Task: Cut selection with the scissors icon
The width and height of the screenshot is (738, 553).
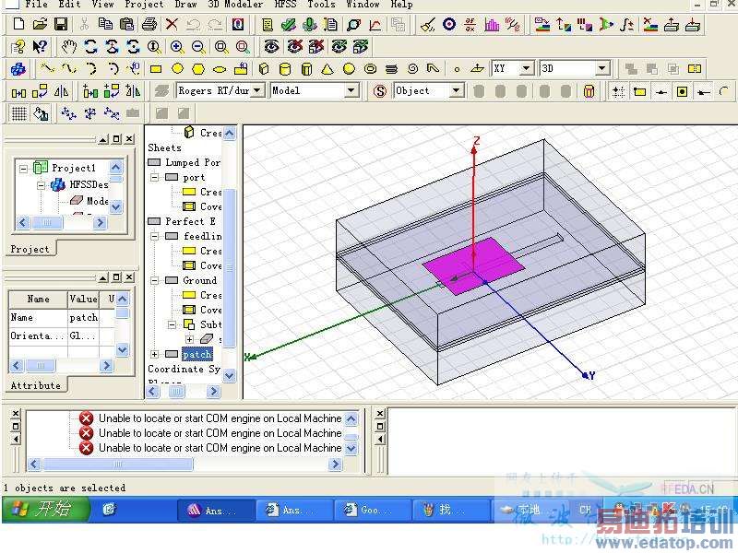Action: coord(84,24)
